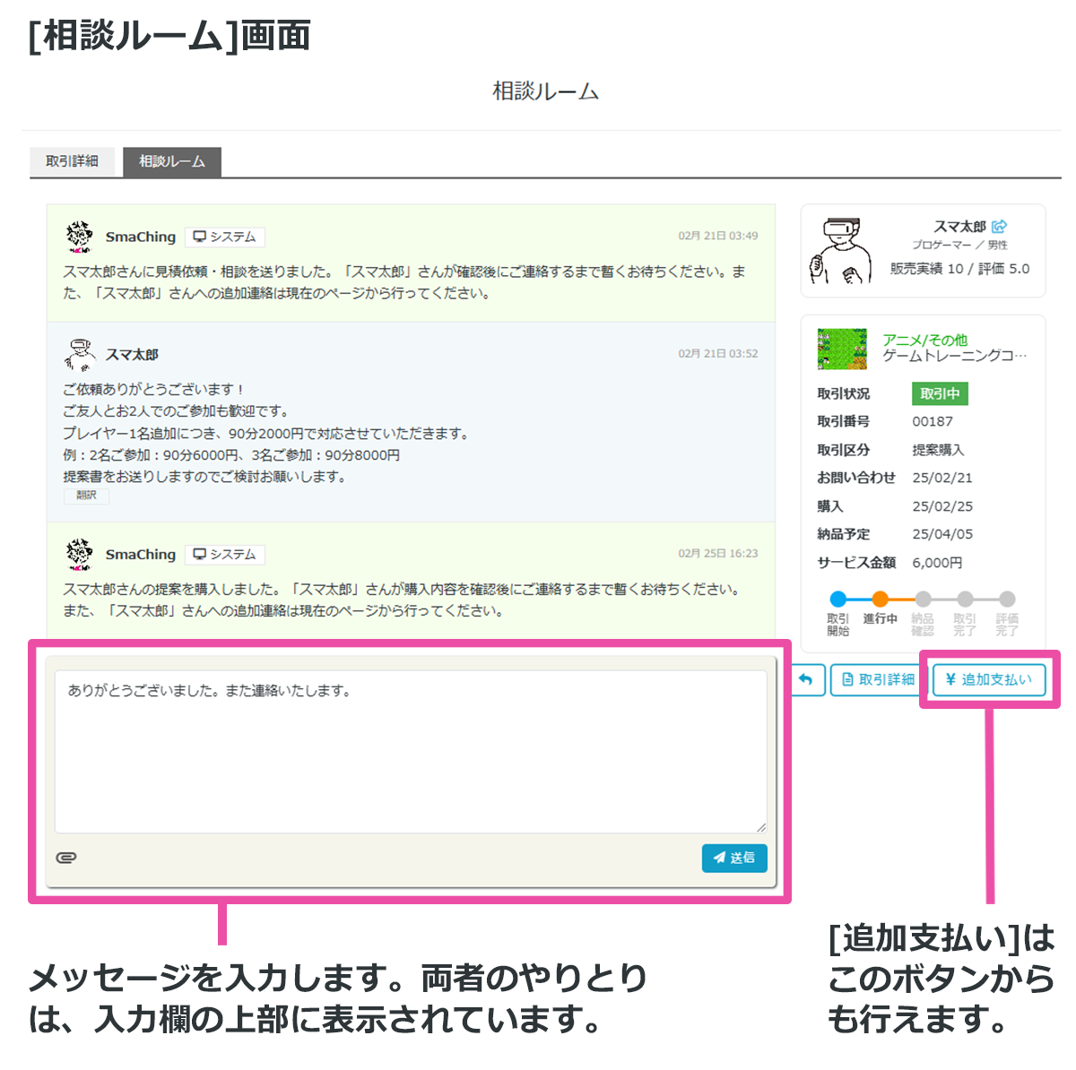
Task: Click the システム monitor icon on the first message
Action: [x=198, y=237]
